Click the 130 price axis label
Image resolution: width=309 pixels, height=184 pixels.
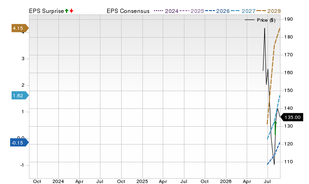pyautogui.click(x=289, y=126)
